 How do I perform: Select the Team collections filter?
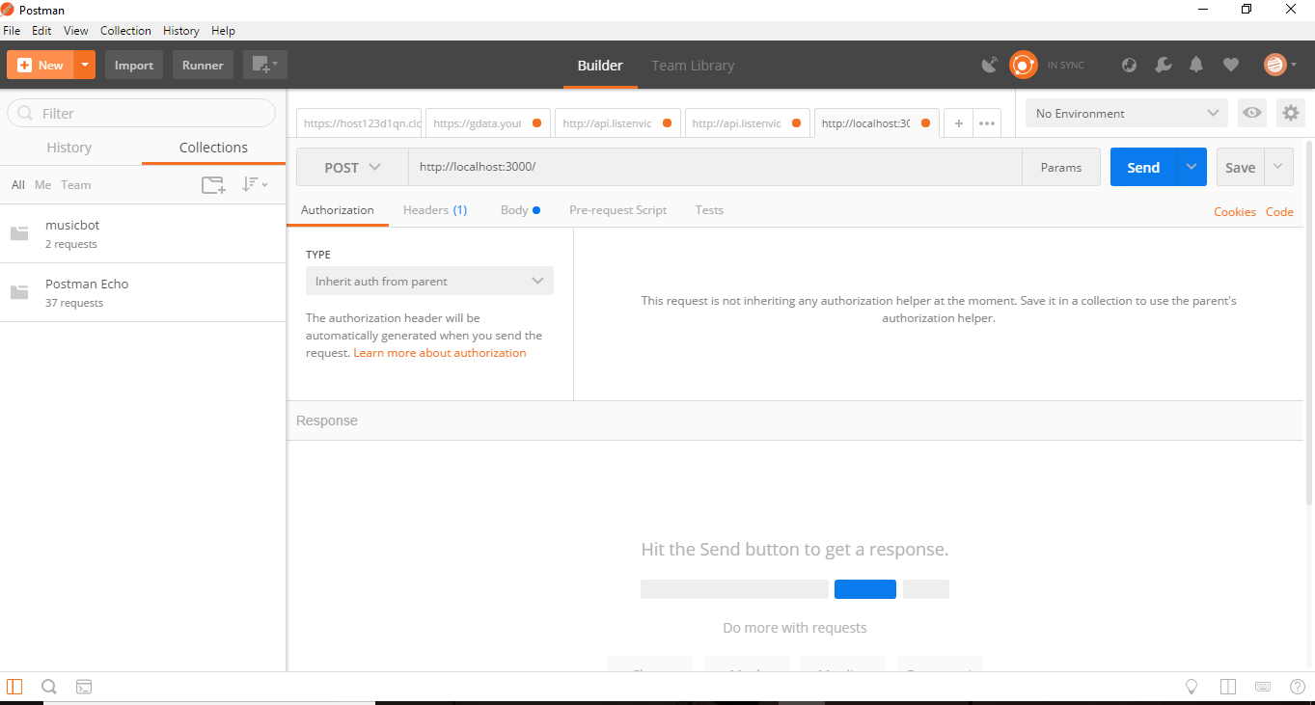pyautogui.click(x=75, y=184)
